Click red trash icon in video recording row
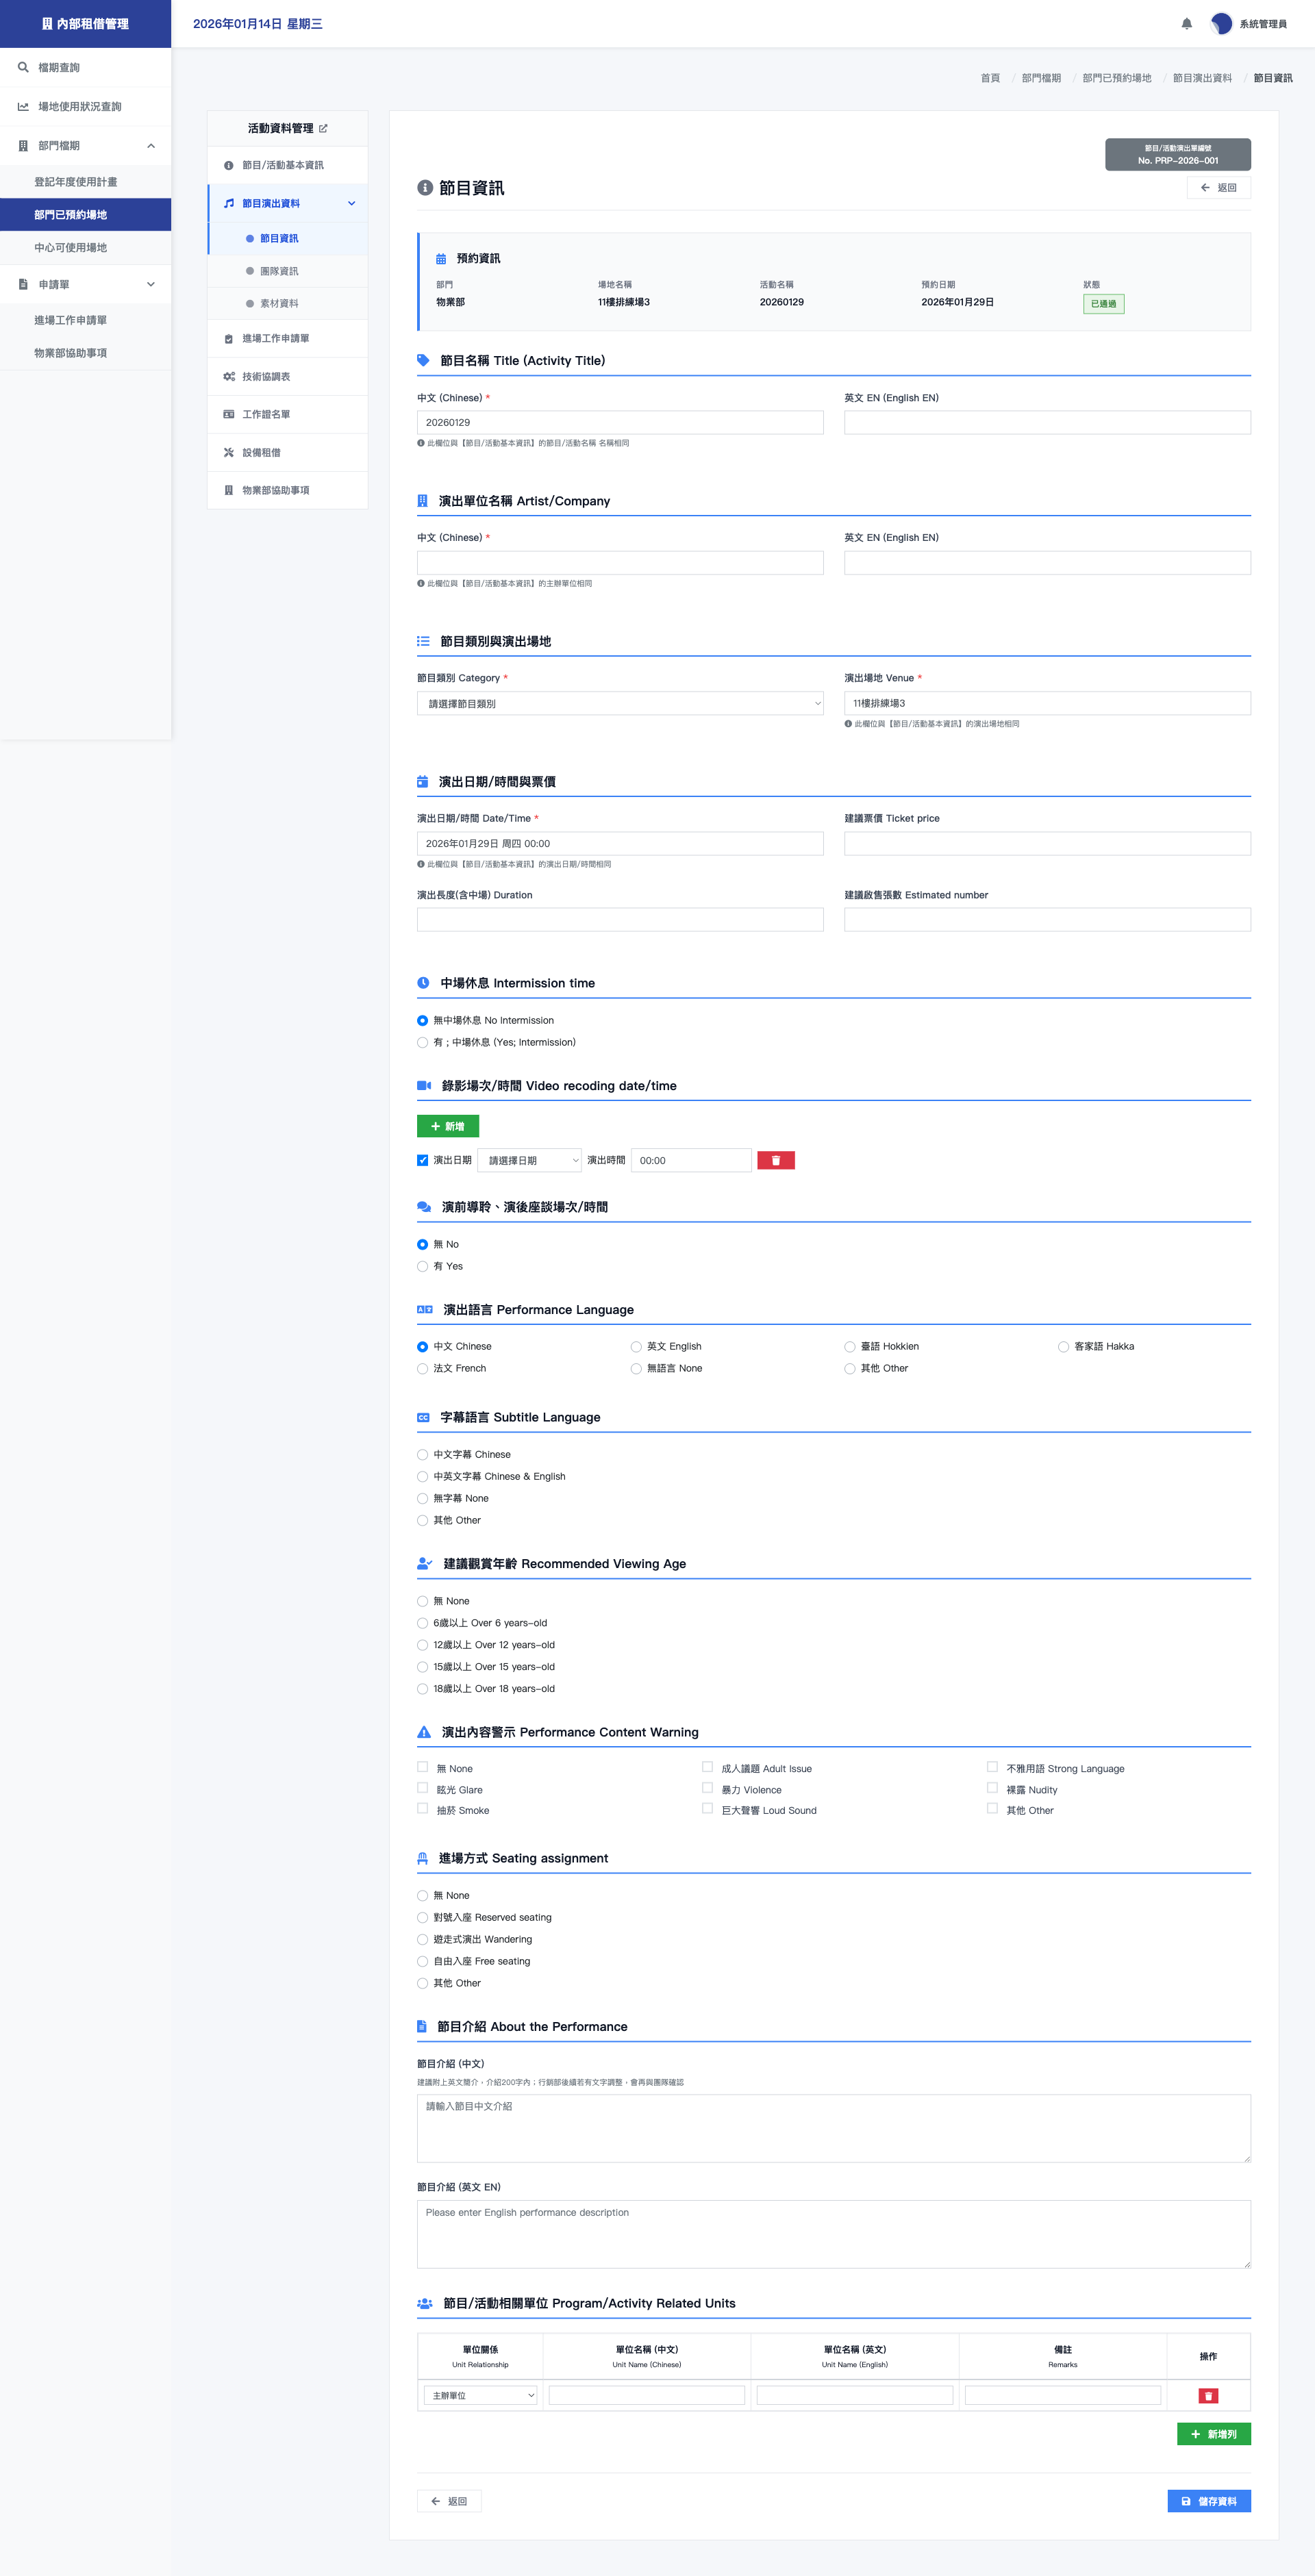1315x2576 pixels. 775,1160
